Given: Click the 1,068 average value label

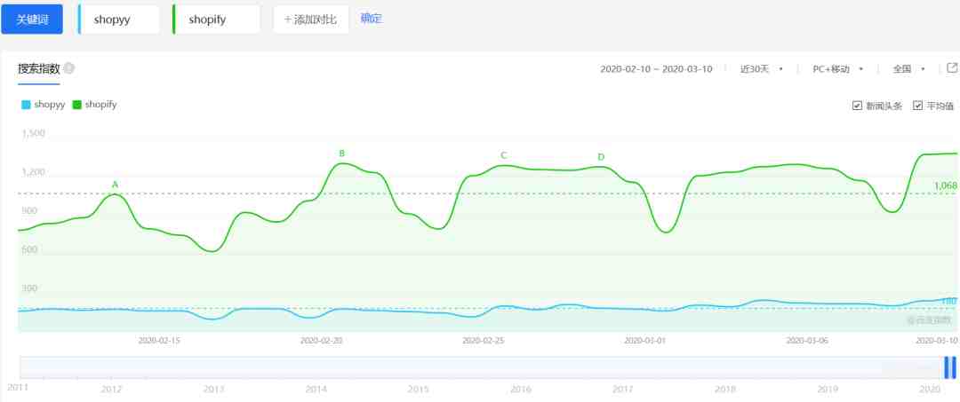Looking at the screenshot, I should (945, 185).
